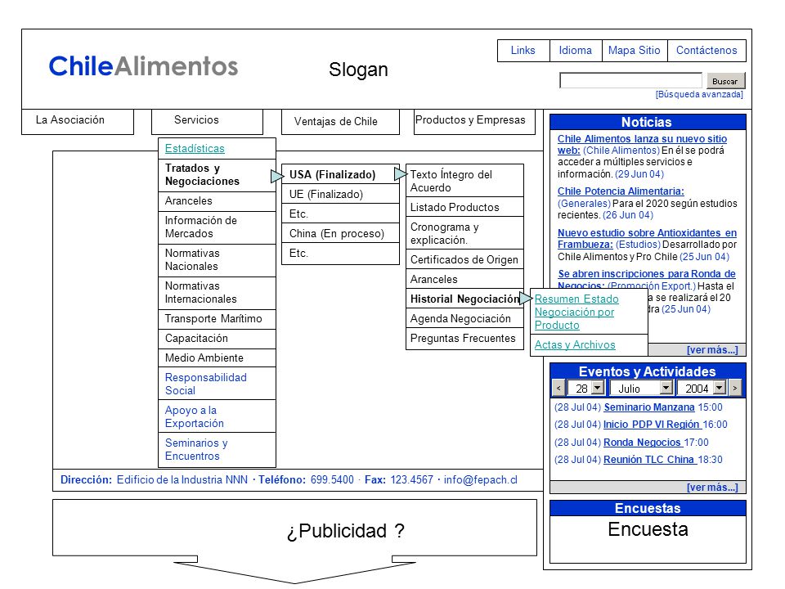The height and width of the screenshot is (589, 785).
Task: Open Reunión TLC China event
Action: pos(648,459)
